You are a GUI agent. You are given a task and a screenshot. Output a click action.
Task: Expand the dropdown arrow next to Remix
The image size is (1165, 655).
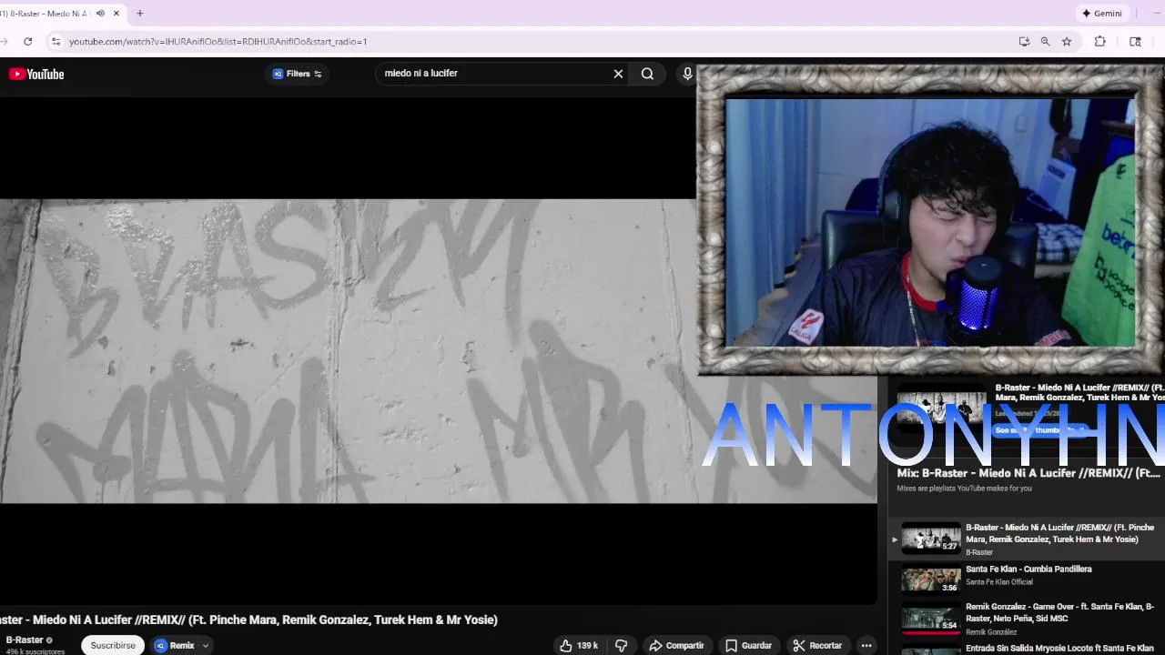206,646
